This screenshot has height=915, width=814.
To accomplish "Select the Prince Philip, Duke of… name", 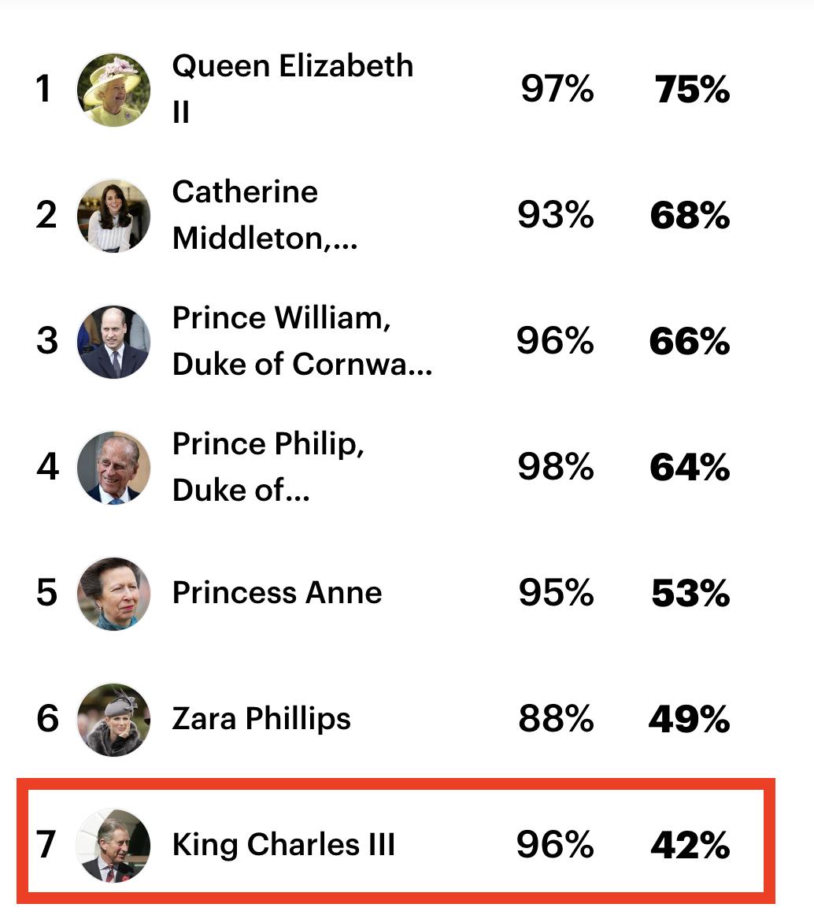I will click(x=268, y=466).
